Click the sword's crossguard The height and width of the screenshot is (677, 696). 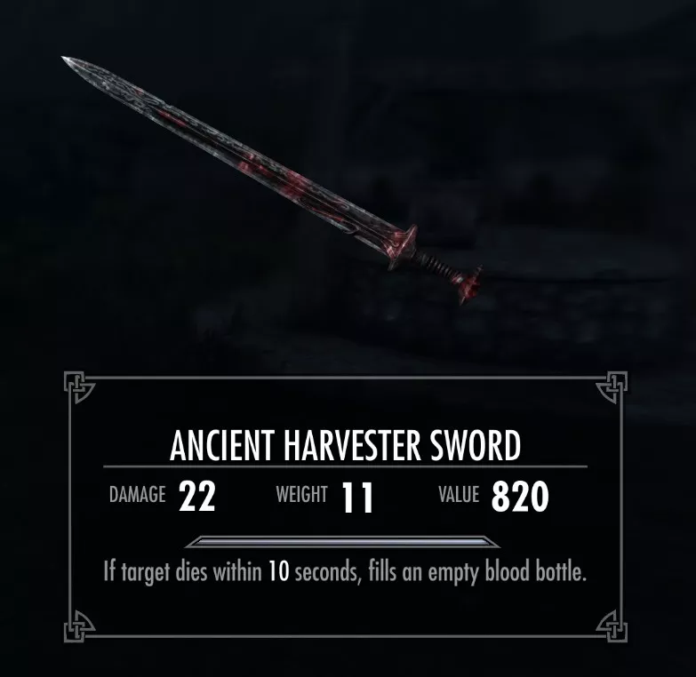(403, 248)
